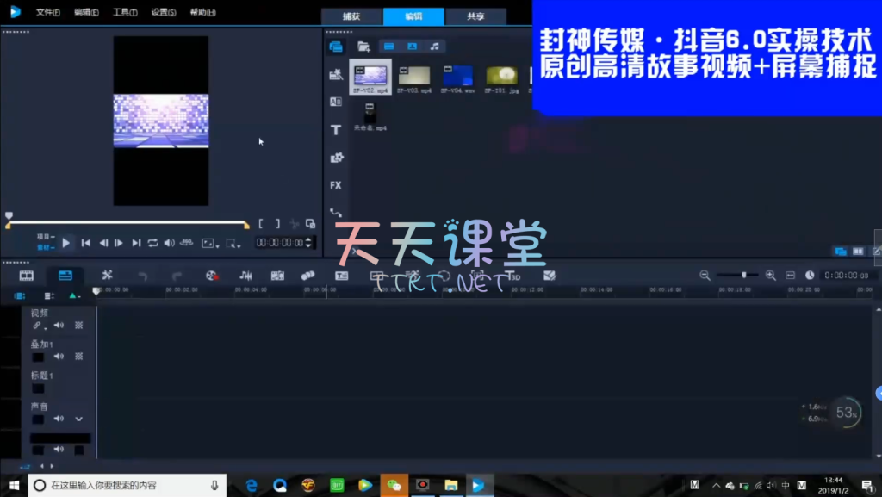Open the Title (T) library panel

336,130
